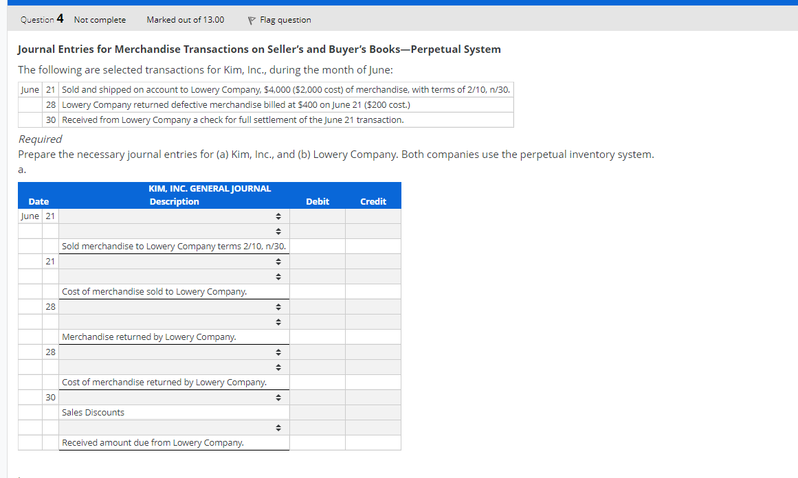The height and width of the screenshot is (478, 798).
Task: Click the Flag question flag icon
Action: click(x=252, y=21)
